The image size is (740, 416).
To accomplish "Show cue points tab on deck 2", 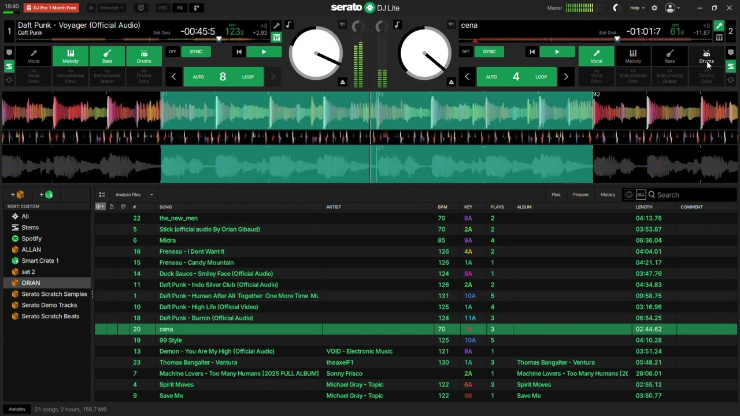I will click(731, 53).
